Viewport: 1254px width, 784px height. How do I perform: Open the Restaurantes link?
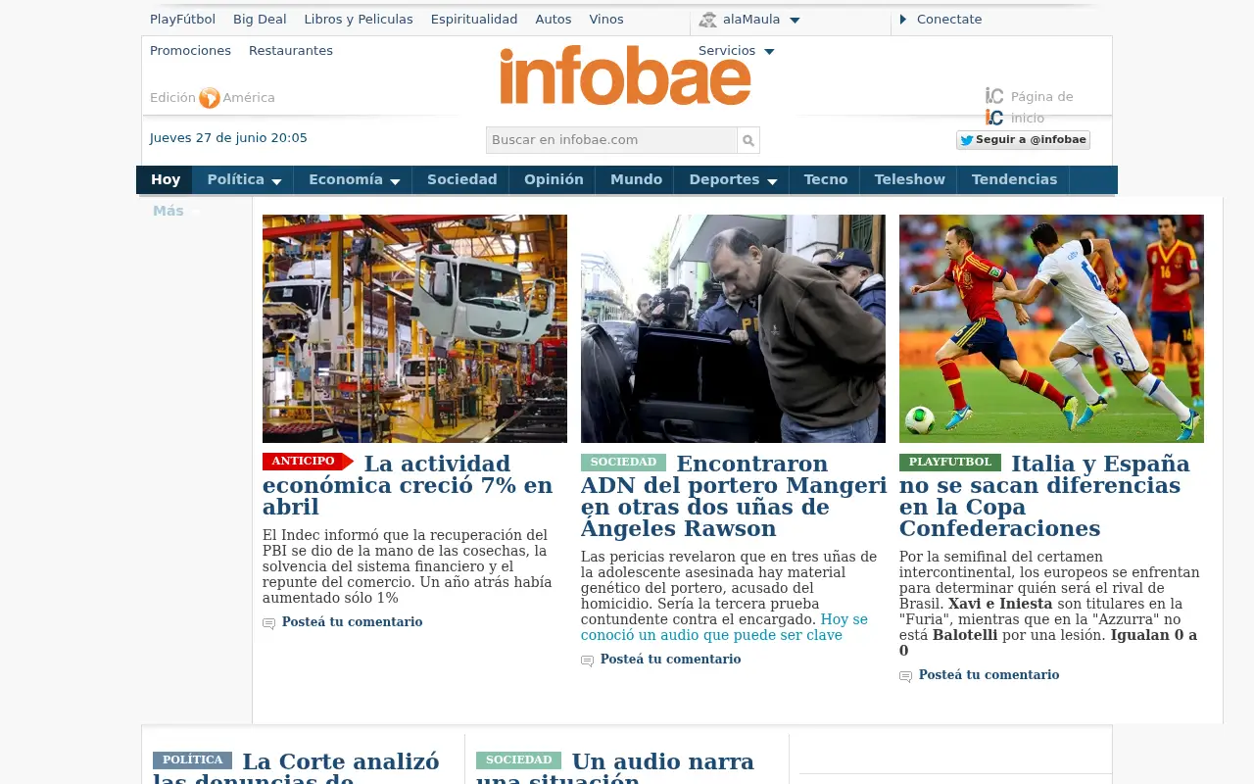(x=291, y=51)
